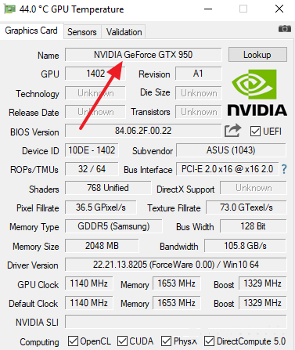Toggle the OpenCL checkbox

pos(73,341)
